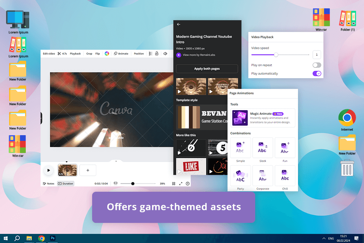Screen dimensions: 364x243
Task: Open the Windows Start menu
Action: (x=6, y=238)
